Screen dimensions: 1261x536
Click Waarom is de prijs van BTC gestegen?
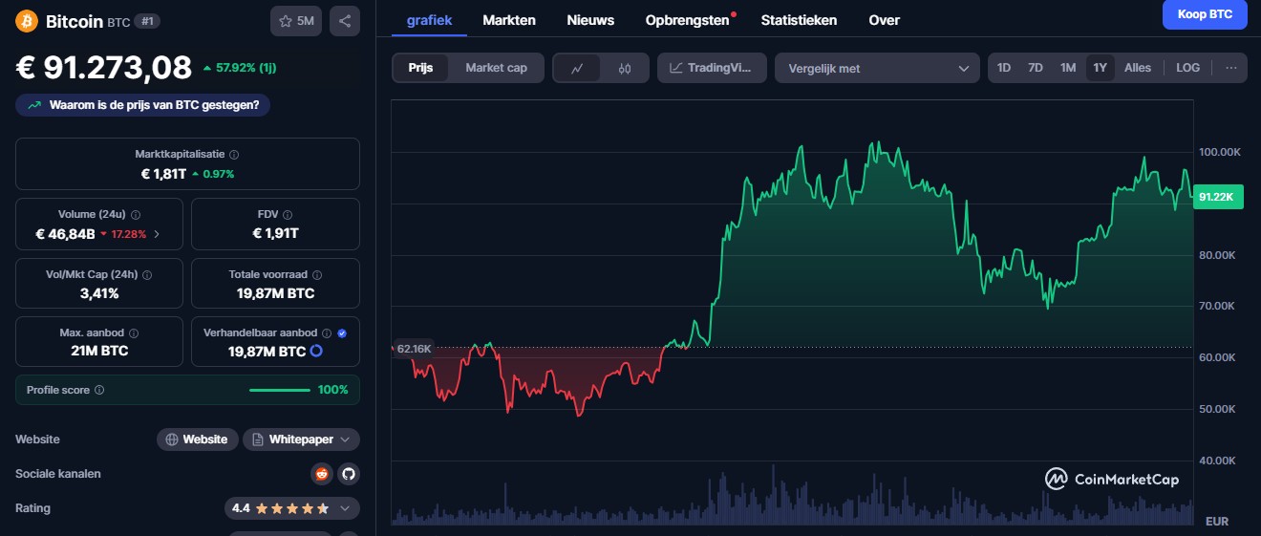[142, 105]
